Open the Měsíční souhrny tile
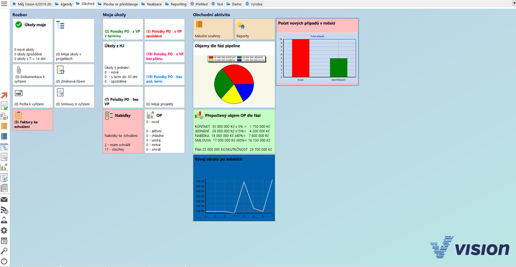This screenshot has height=267, width=516. (213, 29)
